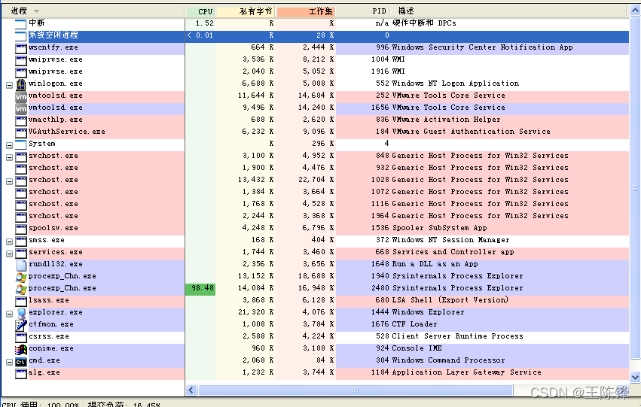Click procexp_Chn.exe icon for PID 1940
This screenshot has height=407, width=641.
(x=21, y=277)
